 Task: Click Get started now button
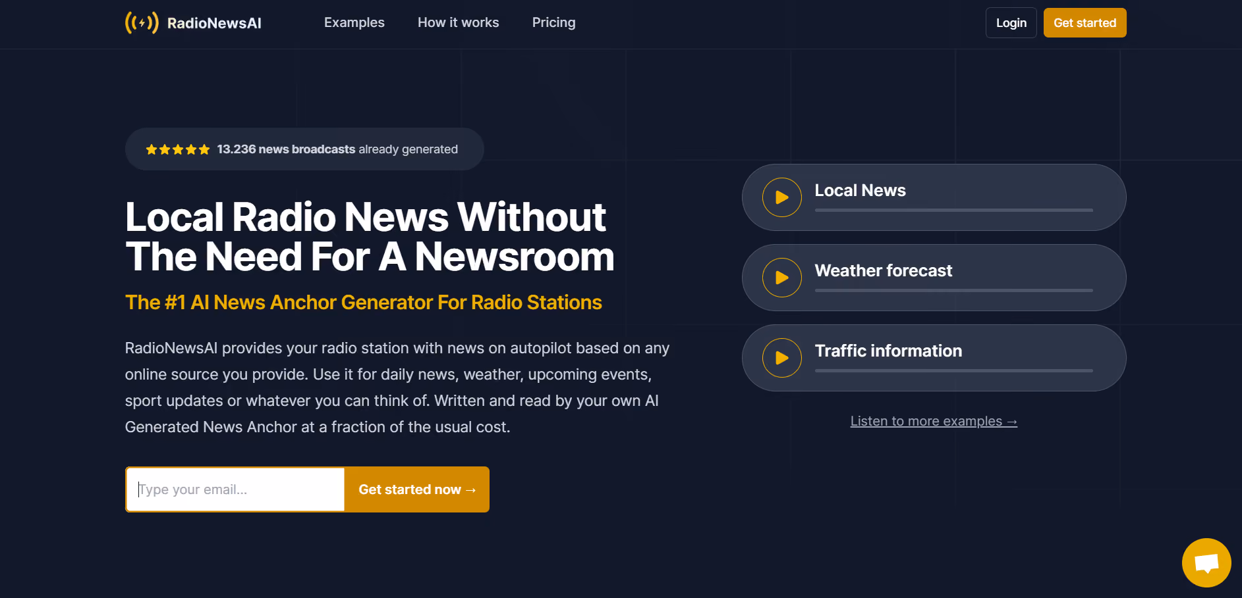click(417, 489)
